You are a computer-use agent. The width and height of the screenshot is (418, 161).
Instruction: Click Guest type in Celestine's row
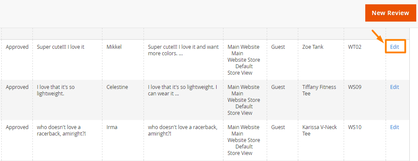pyautogui.click(x=278, y=87)
